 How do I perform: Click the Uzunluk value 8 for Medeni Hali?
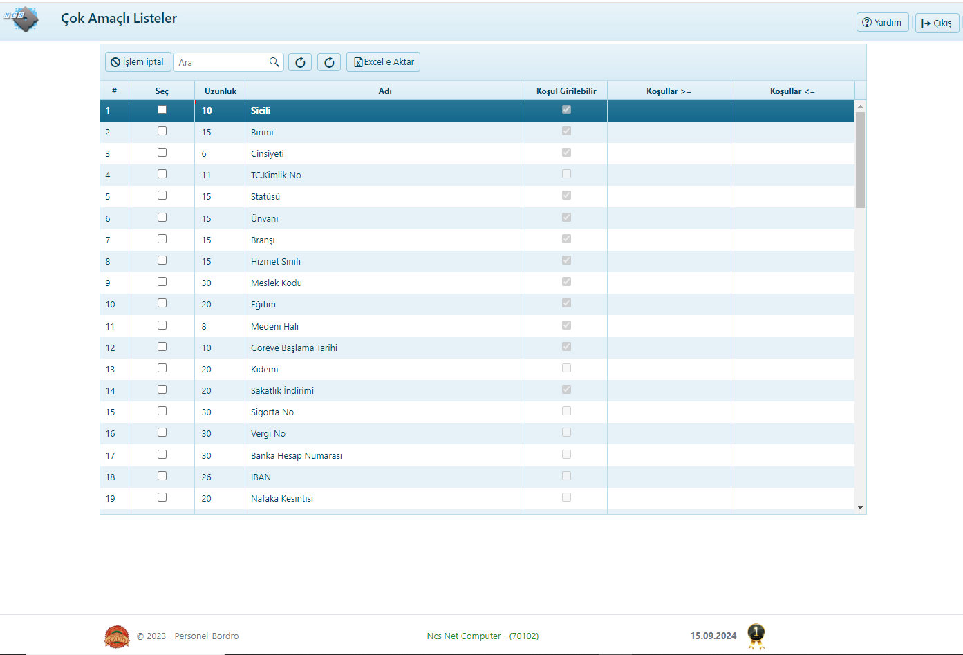point(204,326)
